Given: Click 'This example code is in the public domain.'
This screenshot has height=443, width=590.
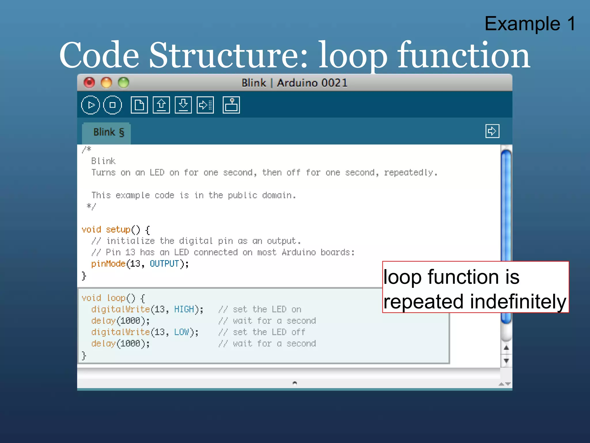Looking at the screenshot, I should pyautogui.click(x=194, y=196).
